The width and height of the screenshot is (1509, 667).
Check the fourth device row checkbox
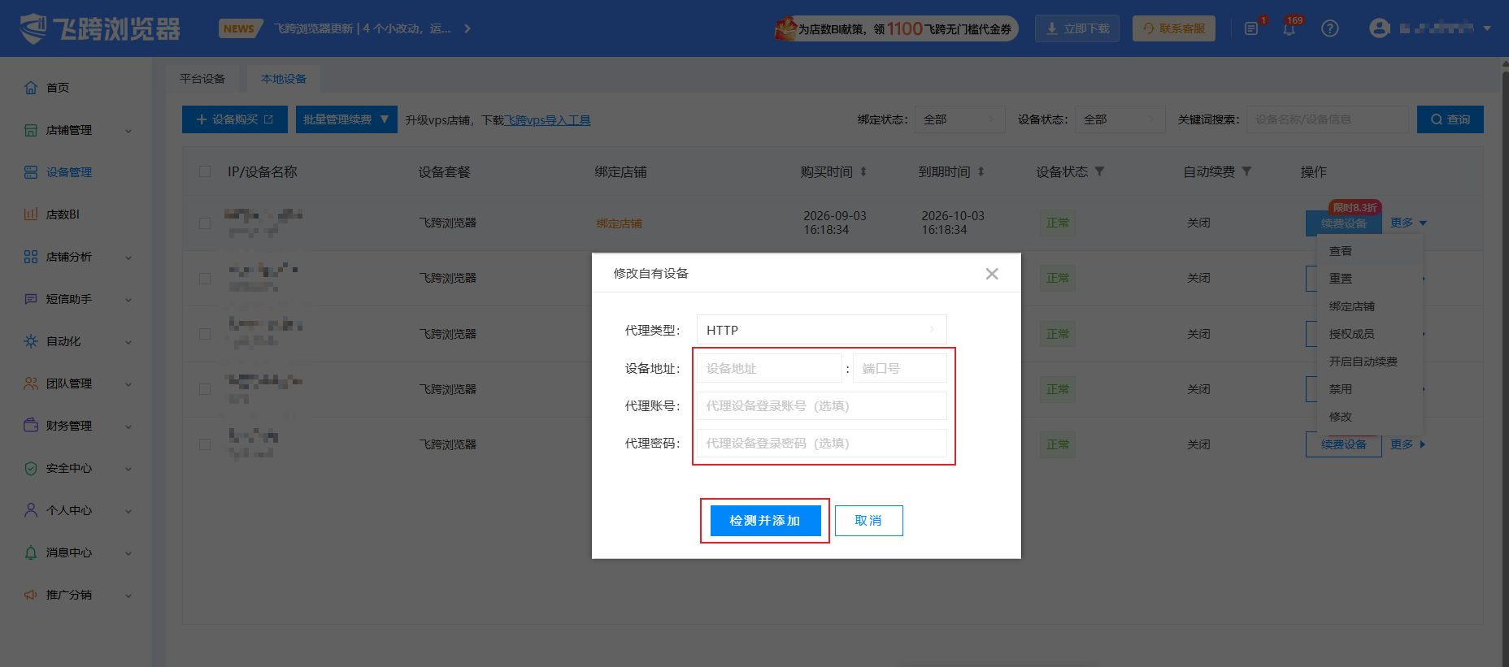coord(205,389)
